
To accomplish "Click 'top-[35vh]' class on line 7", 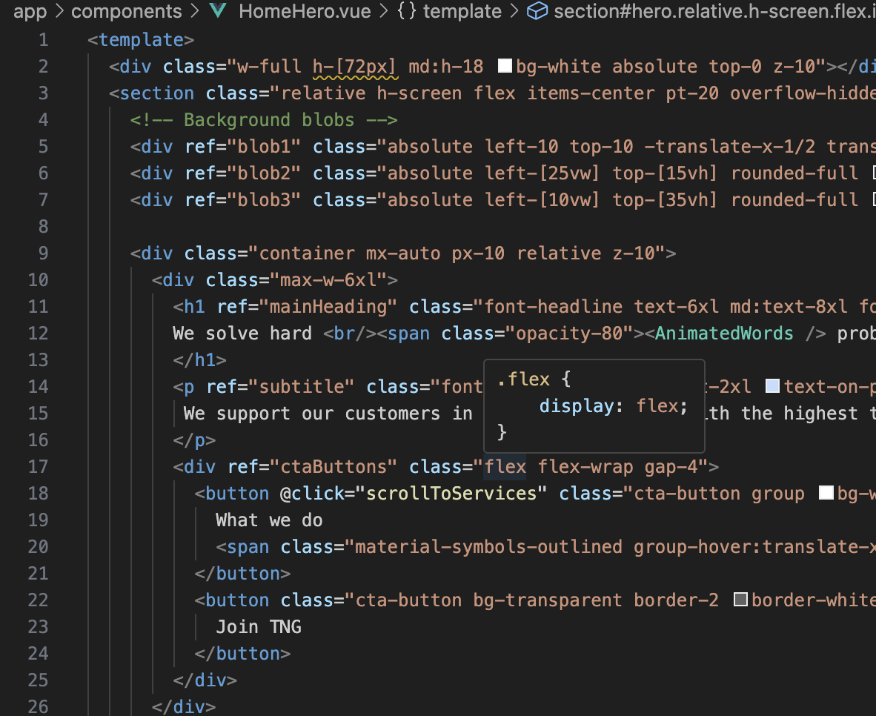I will (665, 200).
